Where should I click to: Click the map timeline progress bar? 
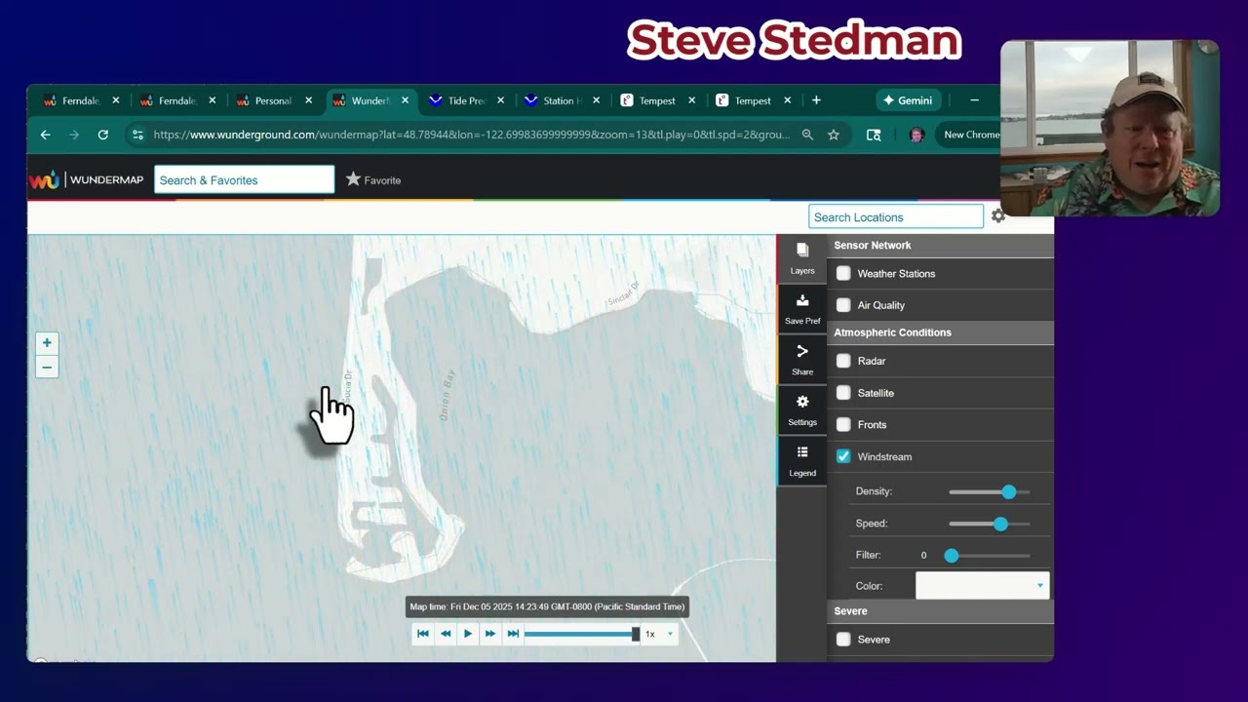tap(581, 634)
